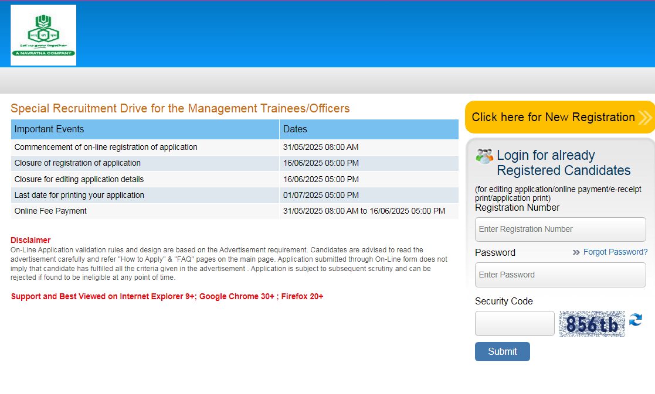This screenshot has height=394, width=655.
Task: Click the red Disclaimer heading
Action: [x=30, y=240]
